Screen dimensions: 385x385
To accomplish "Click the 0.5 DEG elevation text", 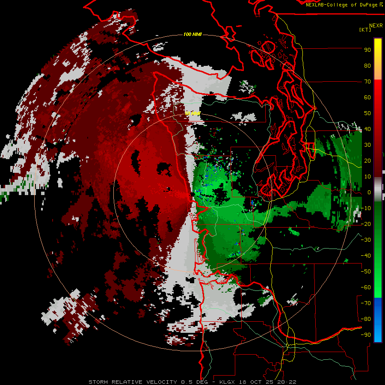I will [195, 382].
